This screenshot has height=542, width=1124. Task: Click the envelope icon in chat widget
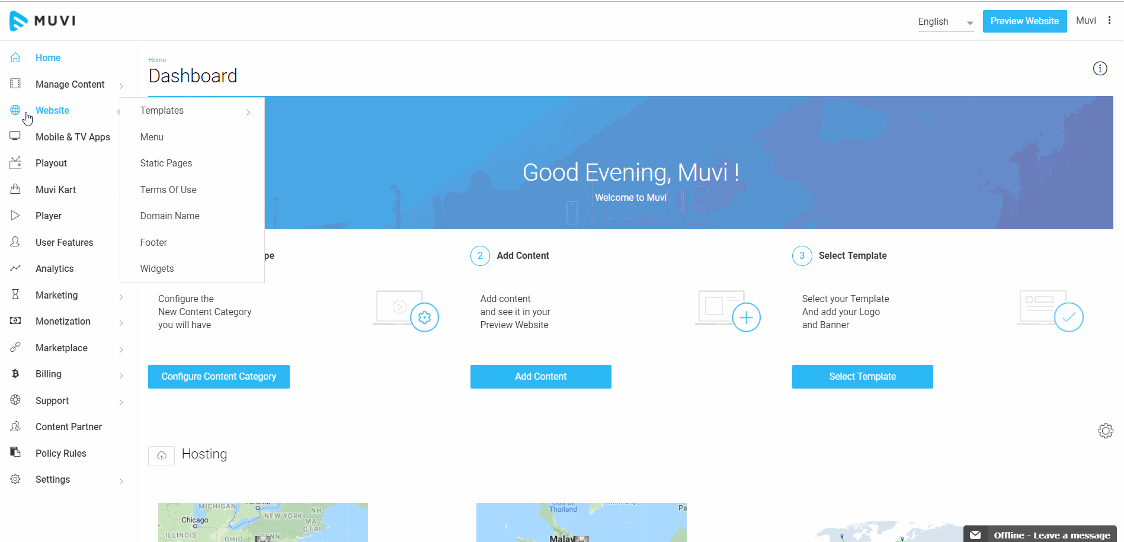tap(975, 535)
